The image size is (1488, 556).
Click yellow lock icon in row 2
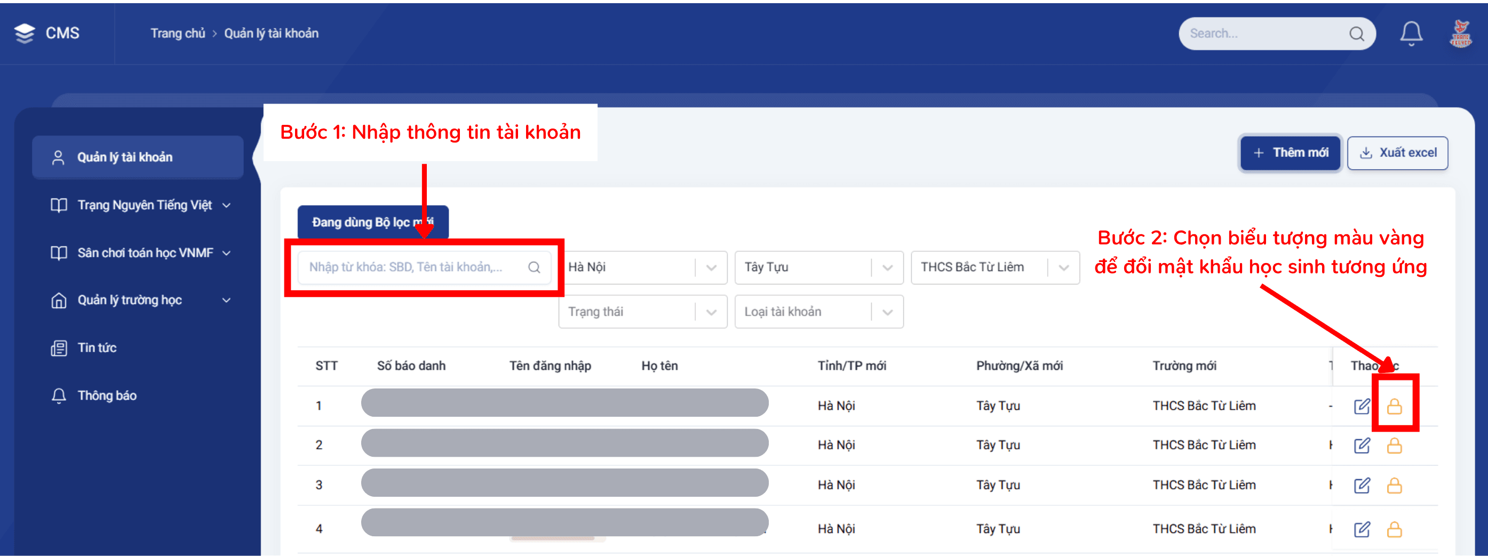pos(1394,446)
